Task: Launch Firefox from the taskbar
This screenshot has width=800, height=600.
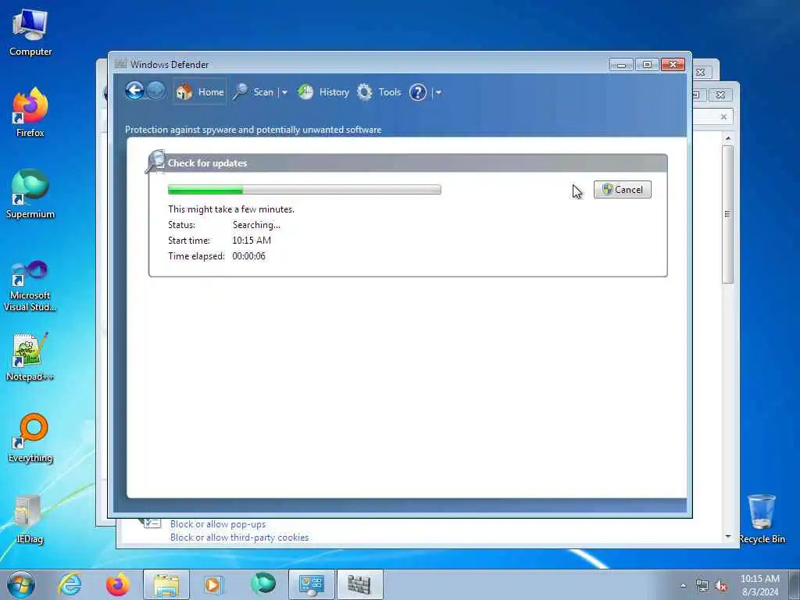Action: tap(117, 584)
